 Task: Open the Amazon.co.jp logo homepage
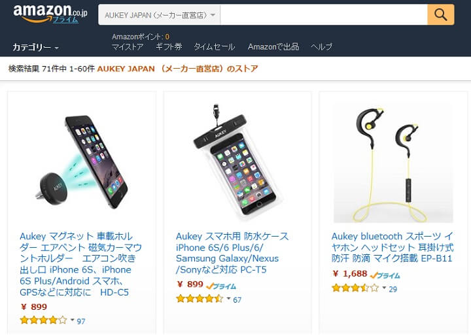click(50, 14)
